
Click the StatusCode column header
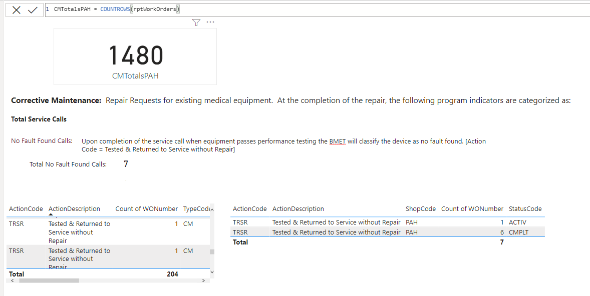point(525,209)
